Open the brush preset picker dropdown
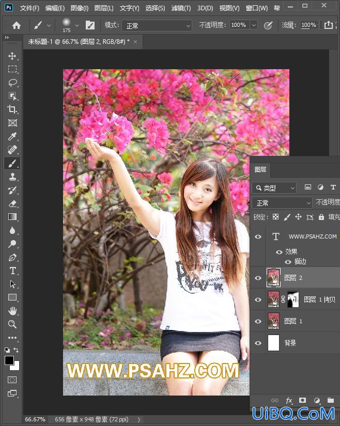 77,25
